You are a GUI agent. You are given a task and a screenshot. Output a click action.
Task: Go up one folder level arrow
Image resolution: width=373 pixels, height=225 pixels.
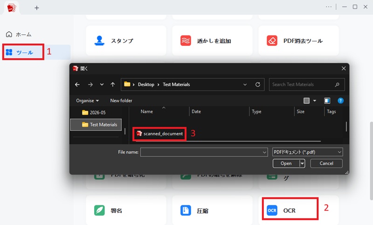(x=113, y=84)
